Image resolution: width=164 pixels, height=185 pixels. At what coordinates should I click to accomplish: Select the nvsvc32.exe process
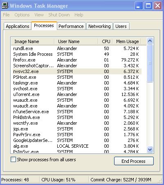(77, 71)
